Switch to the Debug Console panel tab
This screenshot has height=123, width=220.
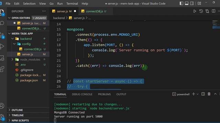click(x=82, y=94)
